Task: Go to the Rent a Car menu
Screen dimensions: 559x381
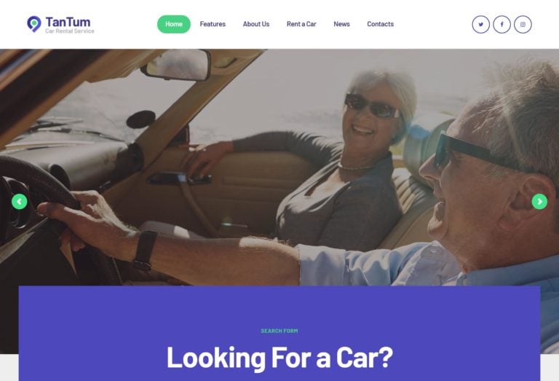Action: point(301,24)
